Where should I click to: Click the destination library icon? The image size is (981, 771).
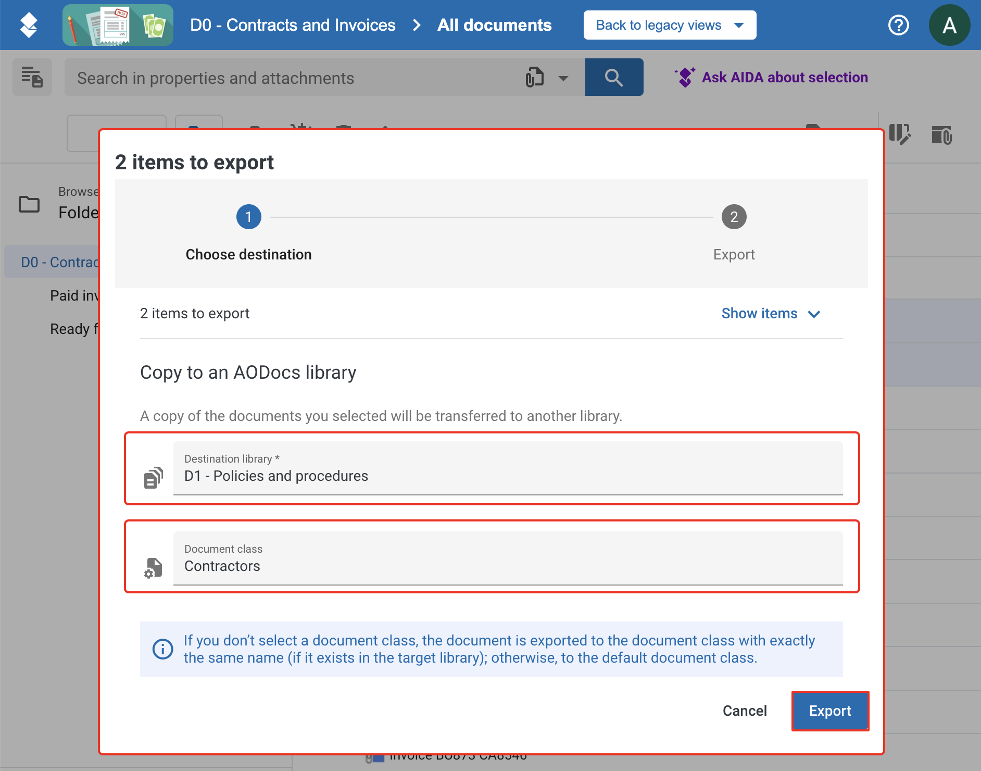pyautogui.click(x=153, y=478)
